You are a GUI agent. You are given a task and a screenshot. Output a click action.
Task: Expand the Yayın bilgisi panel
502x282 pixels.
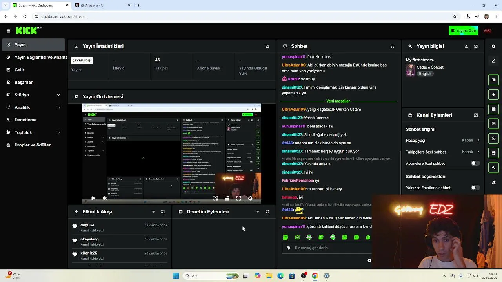tap(476, 46)
